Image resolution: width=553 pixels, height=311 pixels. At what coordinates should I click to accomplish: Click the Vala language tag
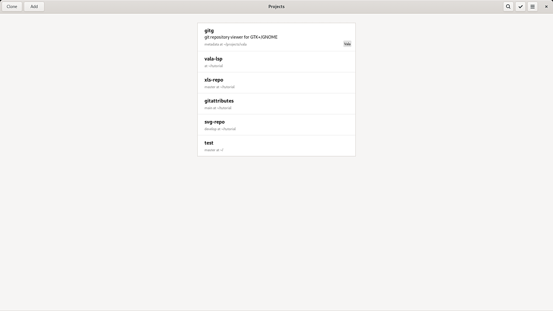tap(347, 44)
